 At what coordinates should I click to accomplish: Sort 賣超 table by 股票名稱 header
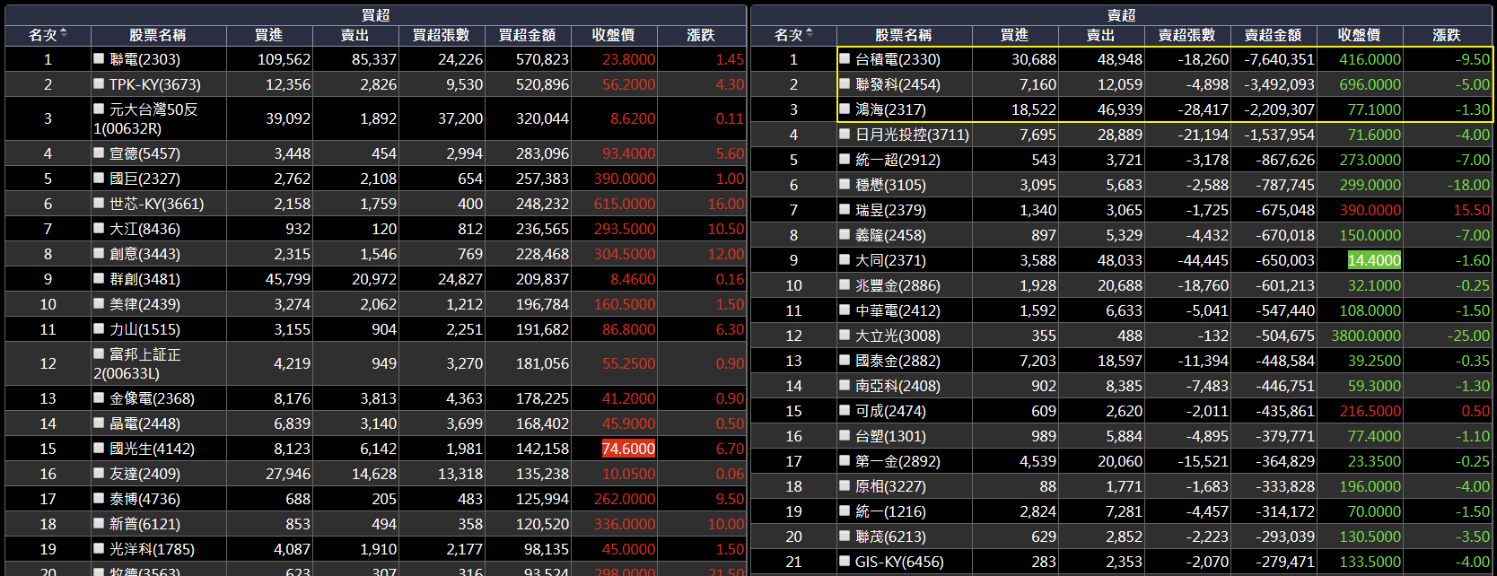click(x=904, y=35)
